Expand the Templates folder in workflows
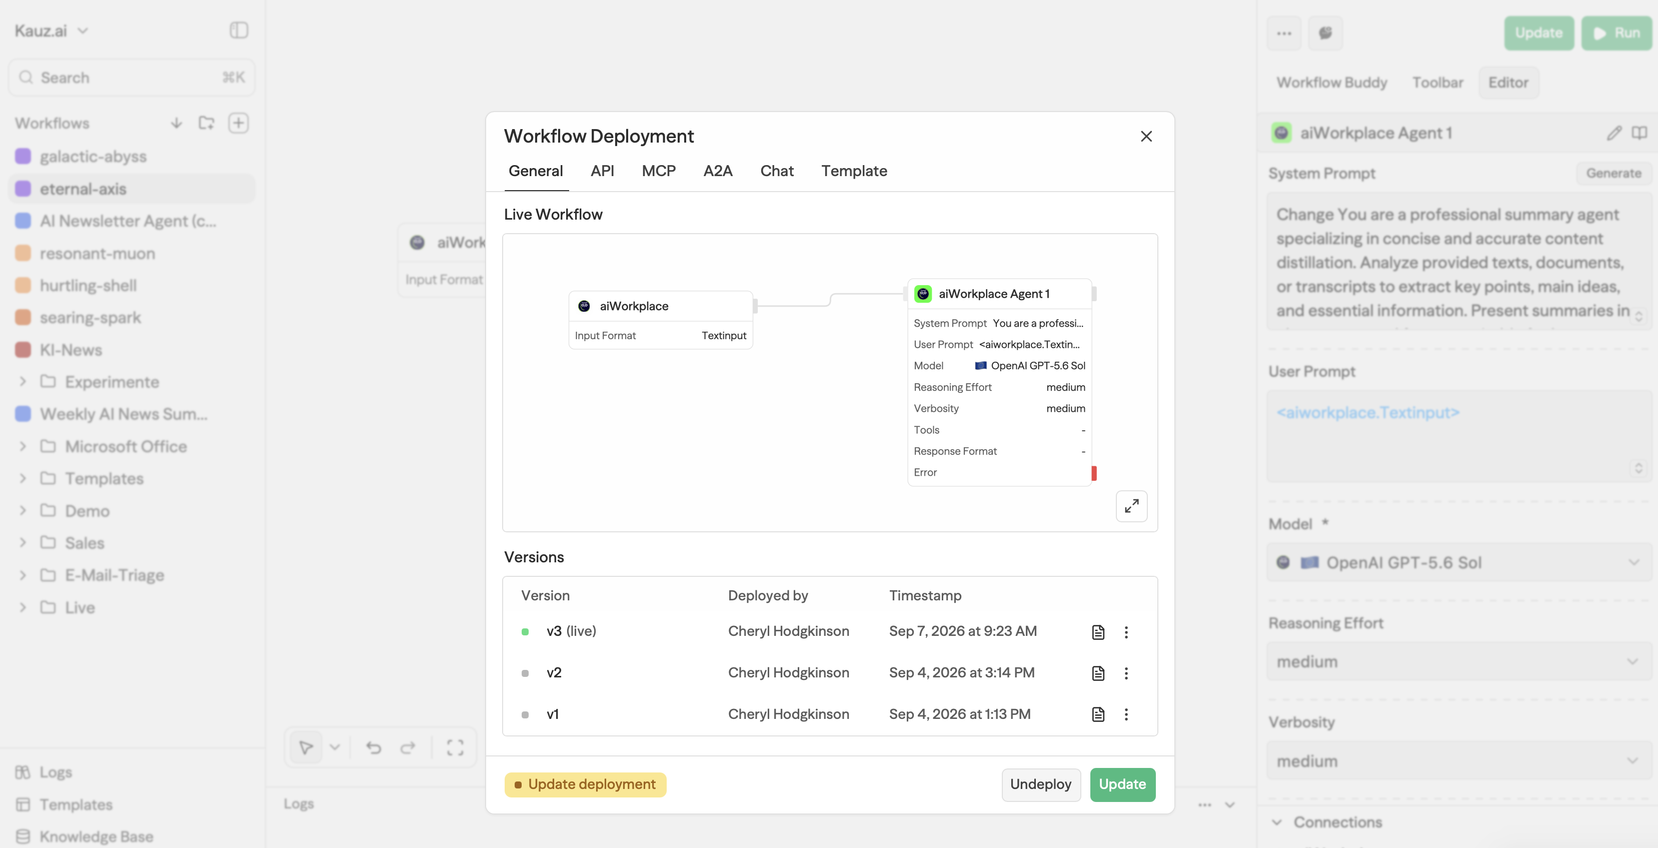This screenshot has height=848, width=1658. pos(23,478)
